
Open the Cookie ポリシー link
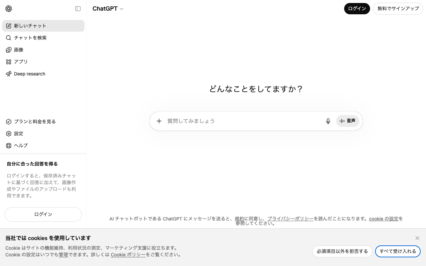(x=128, y=255)
